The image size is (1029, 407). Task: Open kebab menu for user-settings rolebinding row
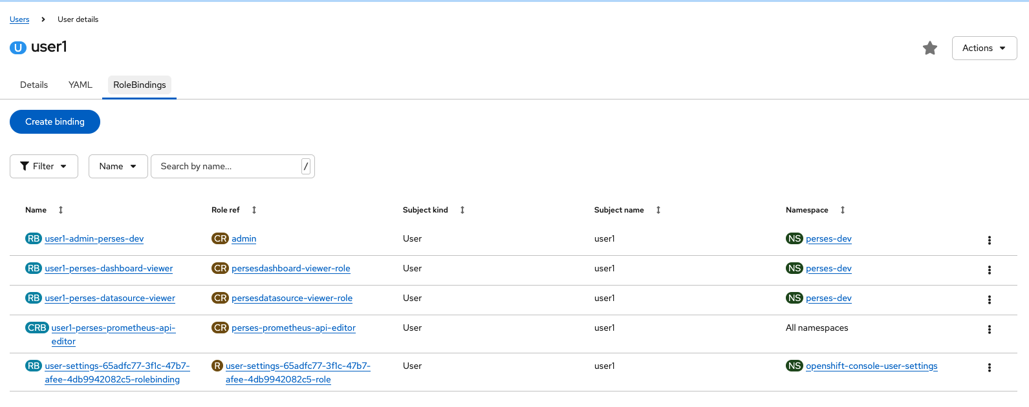click(989, 368)
